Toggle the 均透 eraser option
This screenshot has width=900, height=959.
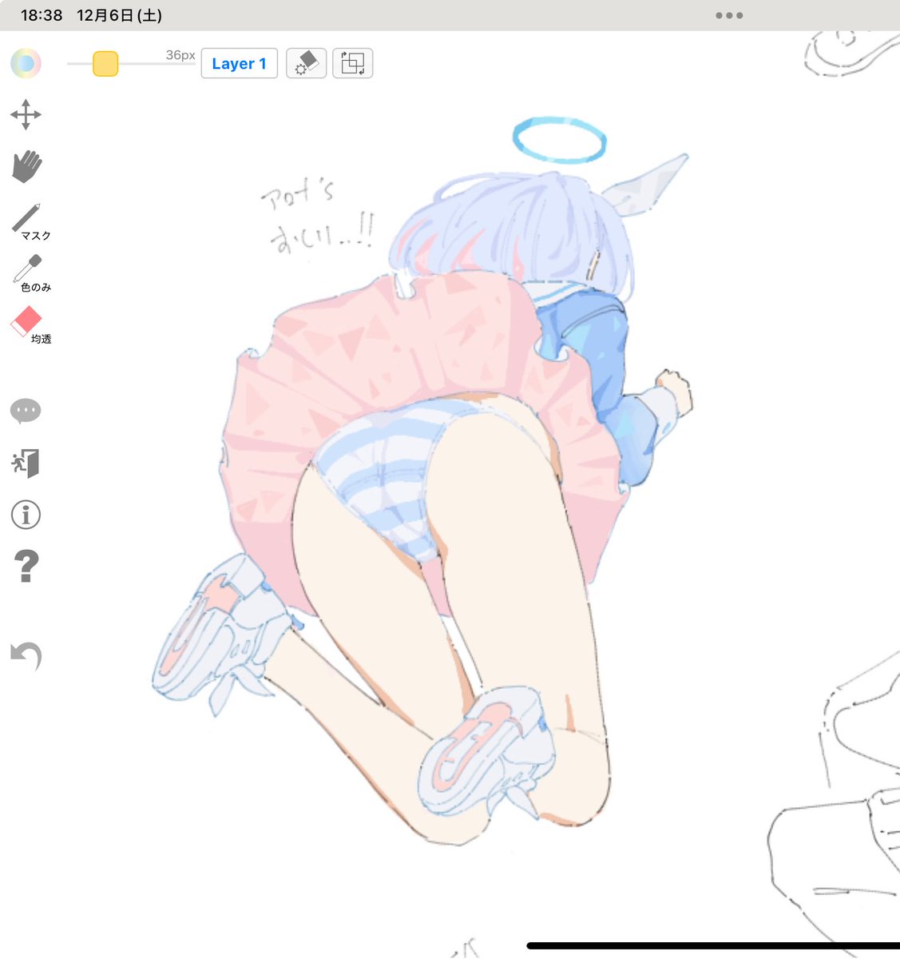click(x=30, y=325)
